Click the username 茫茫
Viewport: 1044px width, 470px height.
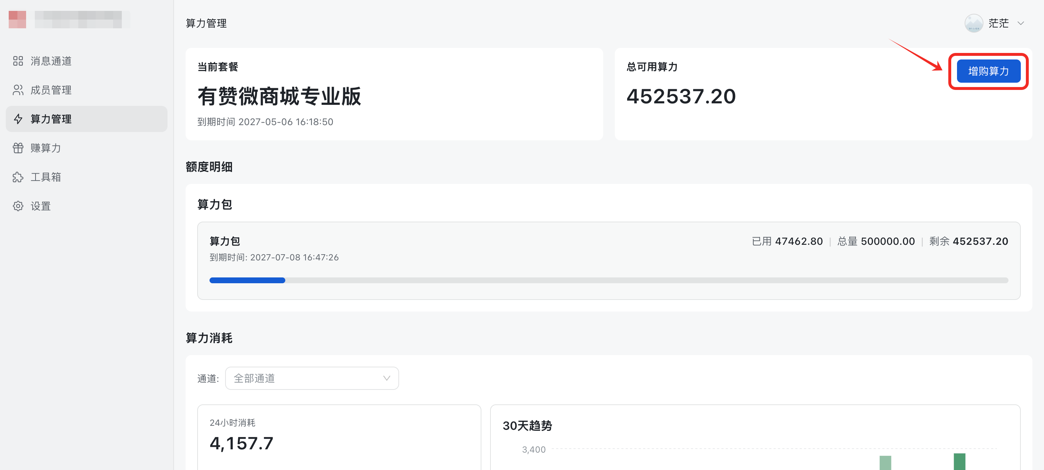pyautogui.click(x=998, y=23)
